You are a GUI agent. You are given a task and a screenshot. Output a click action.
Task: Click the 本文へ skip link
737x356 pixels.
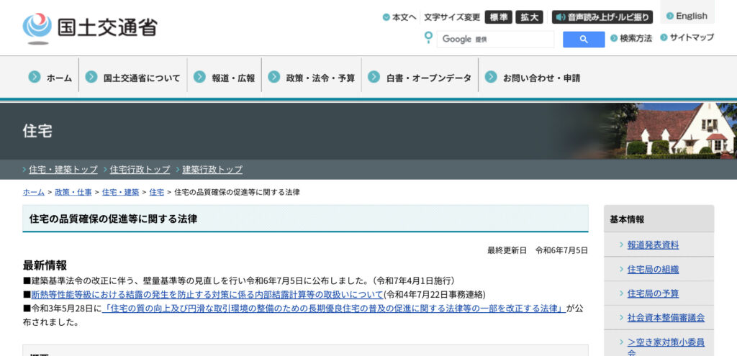[399, 17]
